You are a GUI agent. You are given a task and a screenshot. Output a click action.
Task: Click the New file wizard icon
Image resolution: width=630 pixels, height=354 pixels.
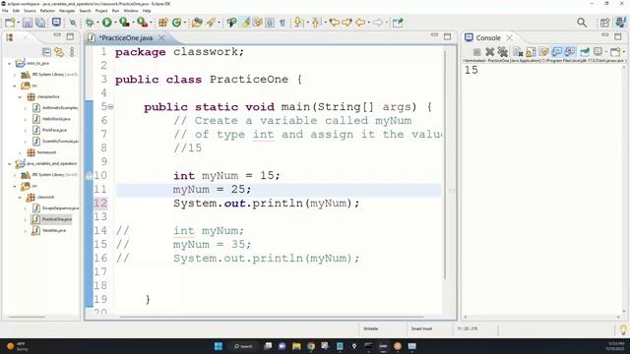[10, 23]
